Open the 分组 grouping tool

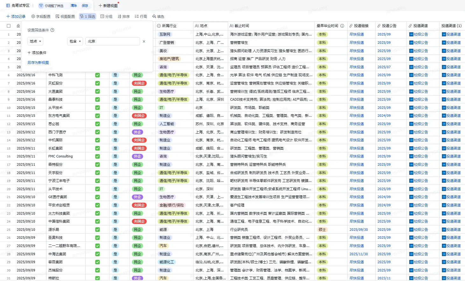click(106, 17)
